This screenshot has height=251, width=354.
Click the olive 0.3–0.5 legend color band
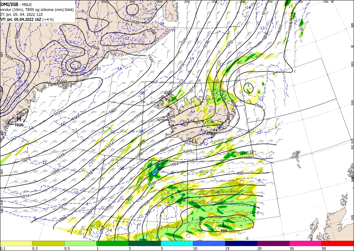[x=48, y=243]
